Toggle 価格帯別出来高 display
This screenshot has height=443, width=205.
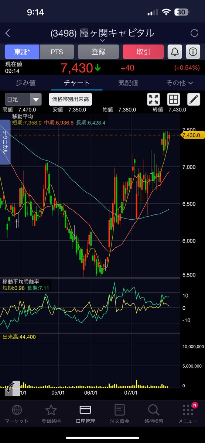pyautogui.click(x=70, y=99)
